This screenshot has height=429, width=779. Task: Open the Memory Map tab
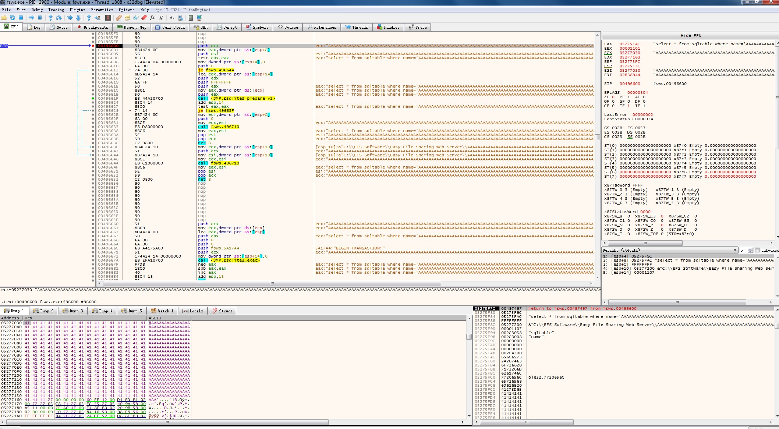pyautogui.click(x=132, y=27)
